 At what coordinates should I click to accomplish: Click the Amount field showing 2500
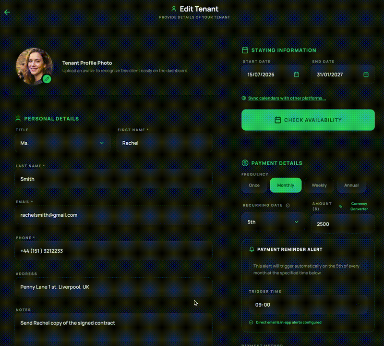[343, 224]
